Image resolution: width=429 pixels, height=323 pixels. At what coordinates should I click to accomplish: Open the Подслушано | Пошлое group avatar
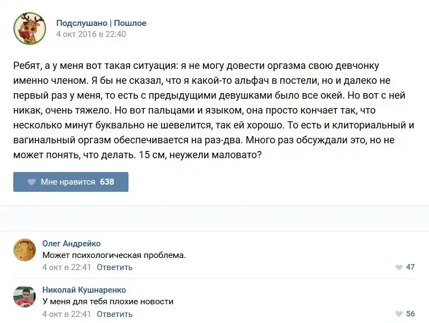[30, 29]
